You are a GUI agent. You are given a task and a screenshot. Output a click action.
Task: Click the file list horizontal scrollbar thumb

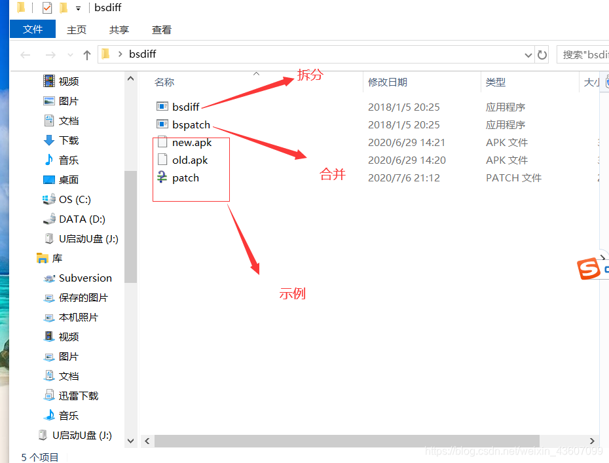[347, 441]
